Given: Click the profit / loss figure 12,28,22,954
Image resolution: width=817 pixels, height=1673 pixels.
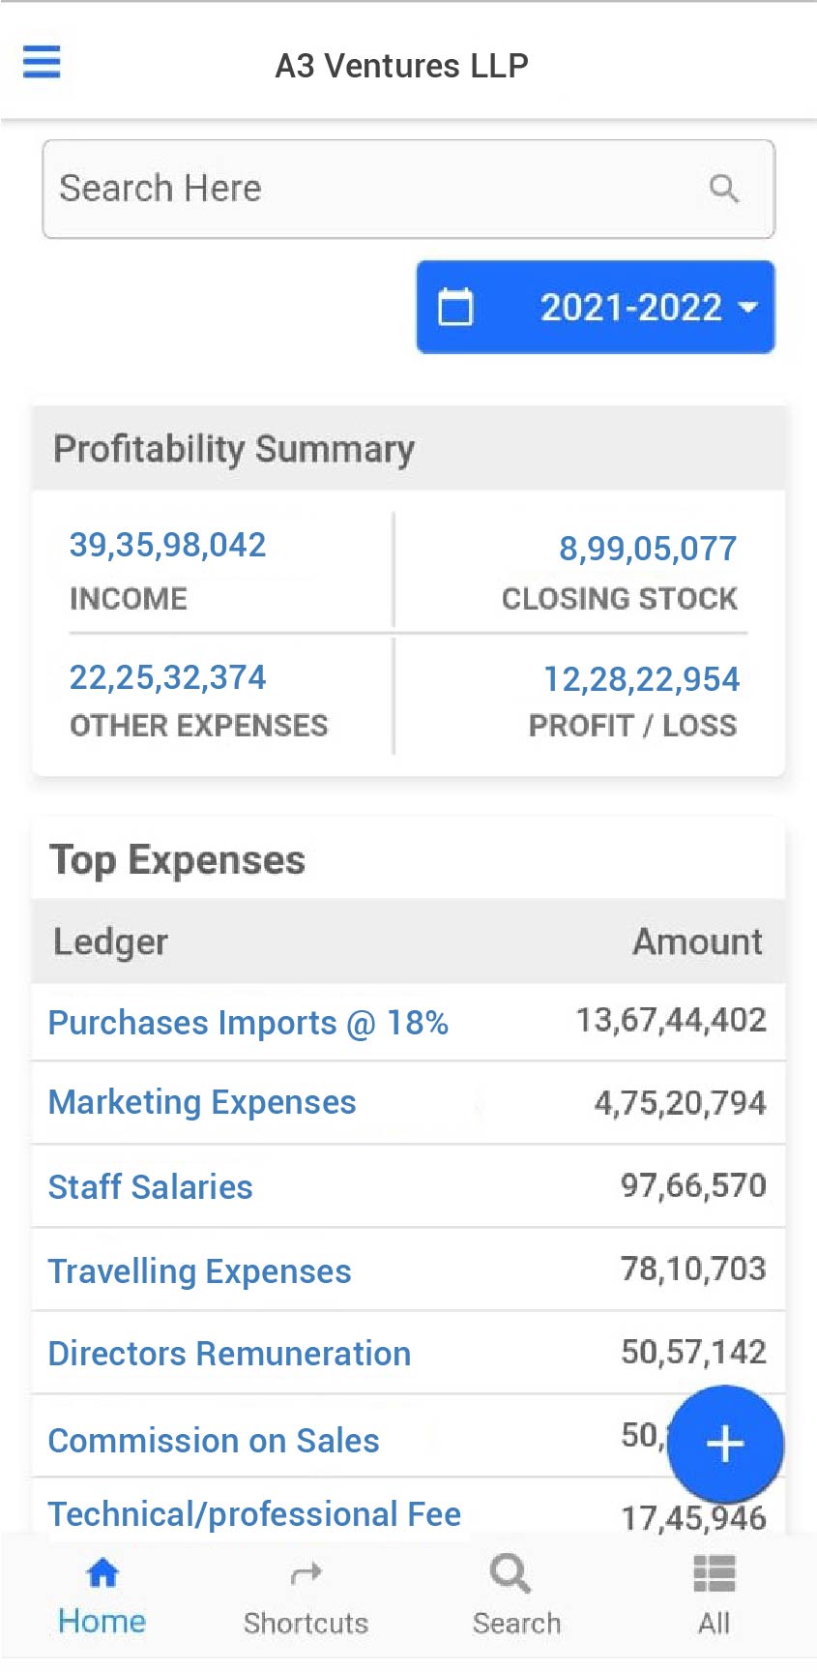Looking at the screenshot, I should [x=641, y=679].
